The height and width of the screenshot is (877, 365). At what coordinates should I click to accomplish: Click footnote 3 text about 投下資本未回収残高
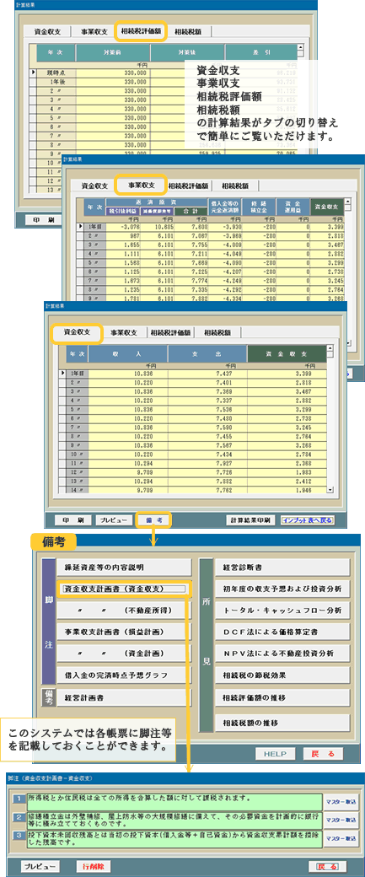(174, 838)
